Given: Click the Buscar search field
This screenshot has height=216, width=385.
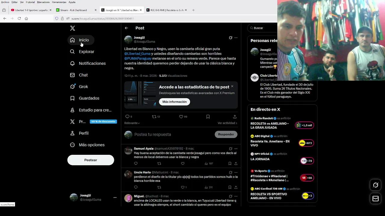Looking at the screenshot, I should click(263, 28).
